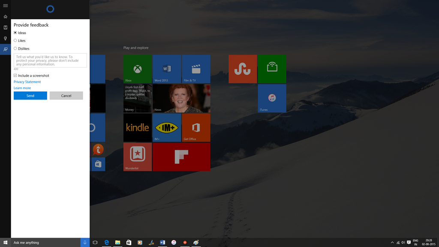439x247 pixels.
Task: Send the feedback
Action: [30, 96]
